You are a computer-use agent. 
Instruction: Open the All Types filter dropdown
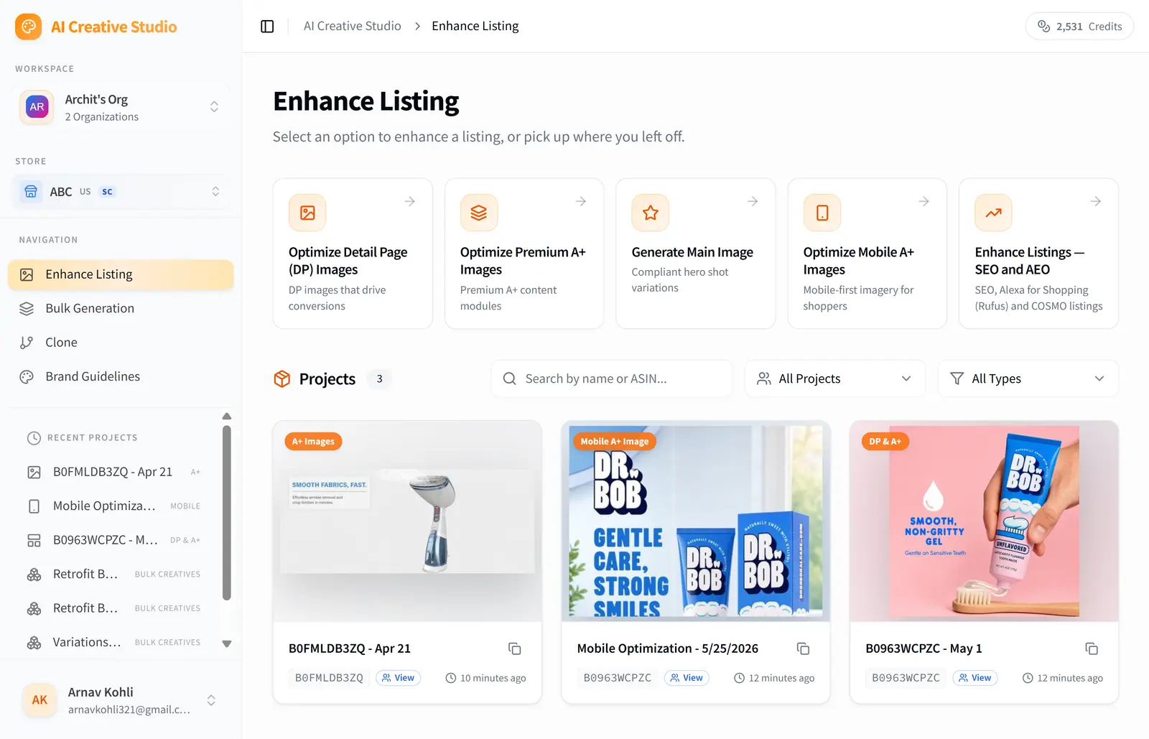pos(1028,378)
